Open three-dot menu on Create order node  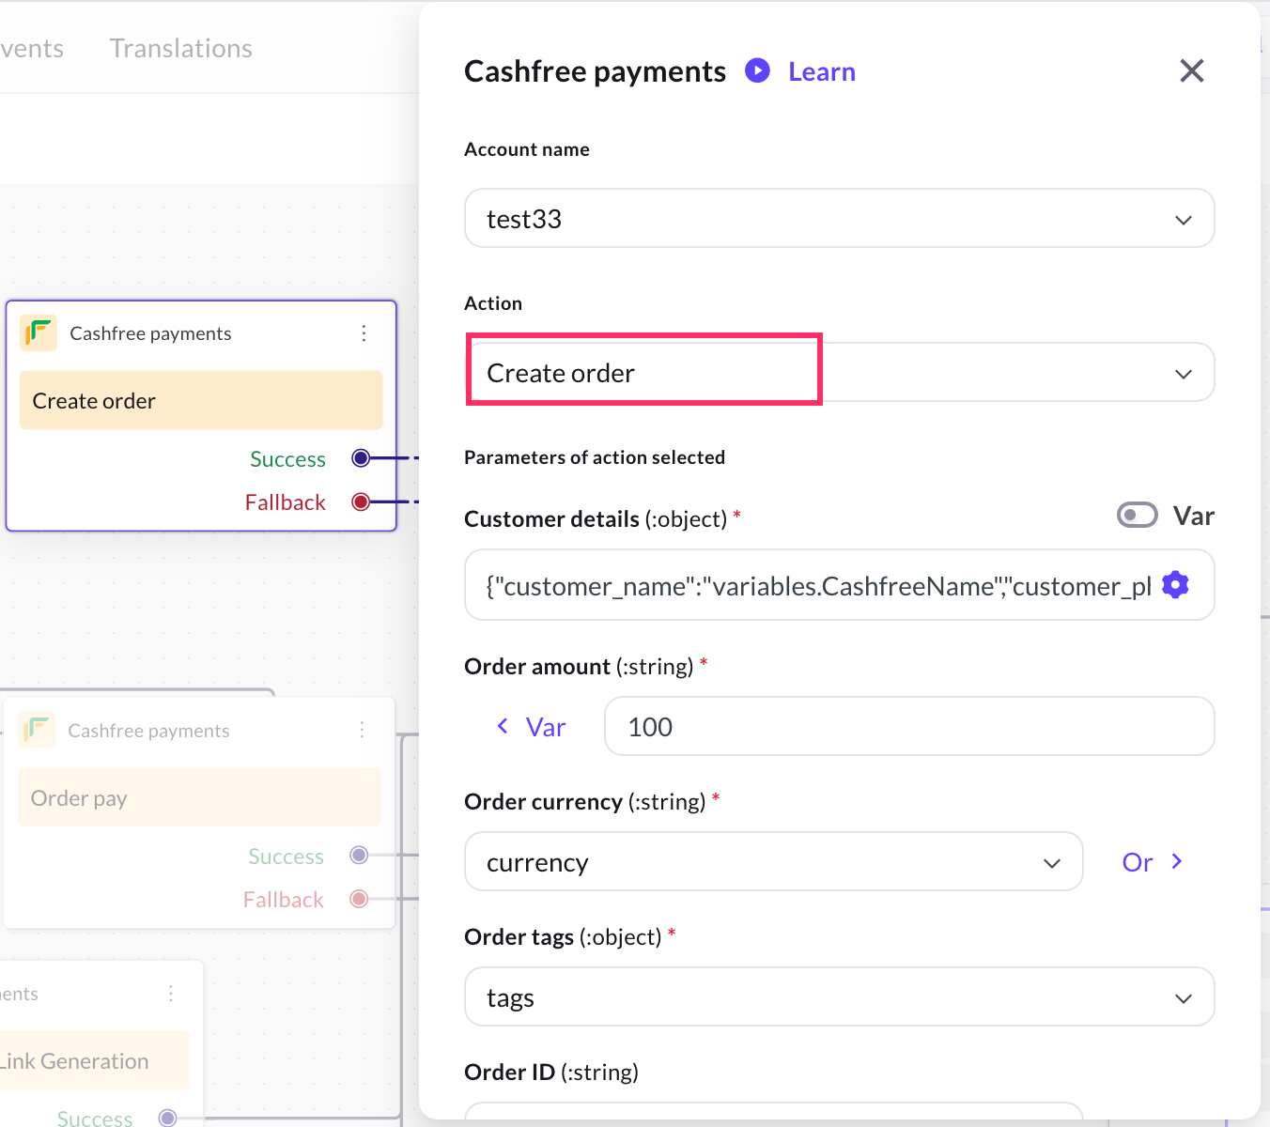point(364,333)
